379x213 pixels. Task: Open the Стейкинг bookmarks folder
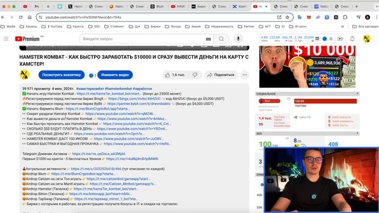coord(114,26)
